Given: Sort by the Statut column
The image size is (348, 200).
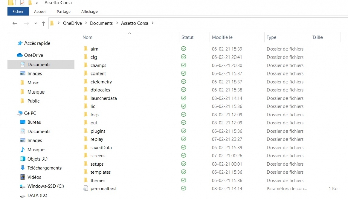Looking at the screenshot, I should (188, 37).
